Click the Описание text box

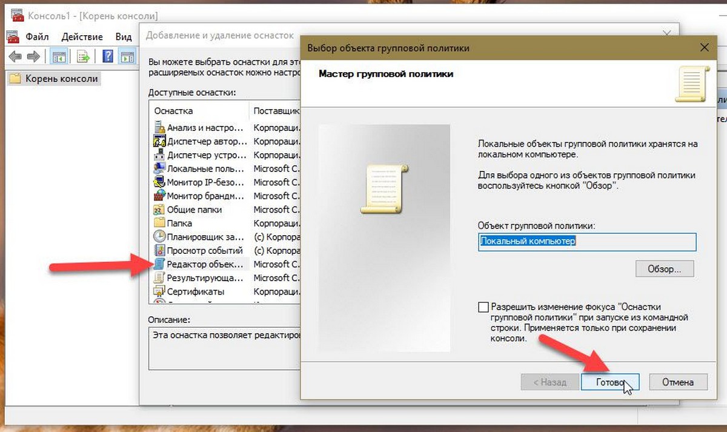pyautogui.click(x=224, y=348)
